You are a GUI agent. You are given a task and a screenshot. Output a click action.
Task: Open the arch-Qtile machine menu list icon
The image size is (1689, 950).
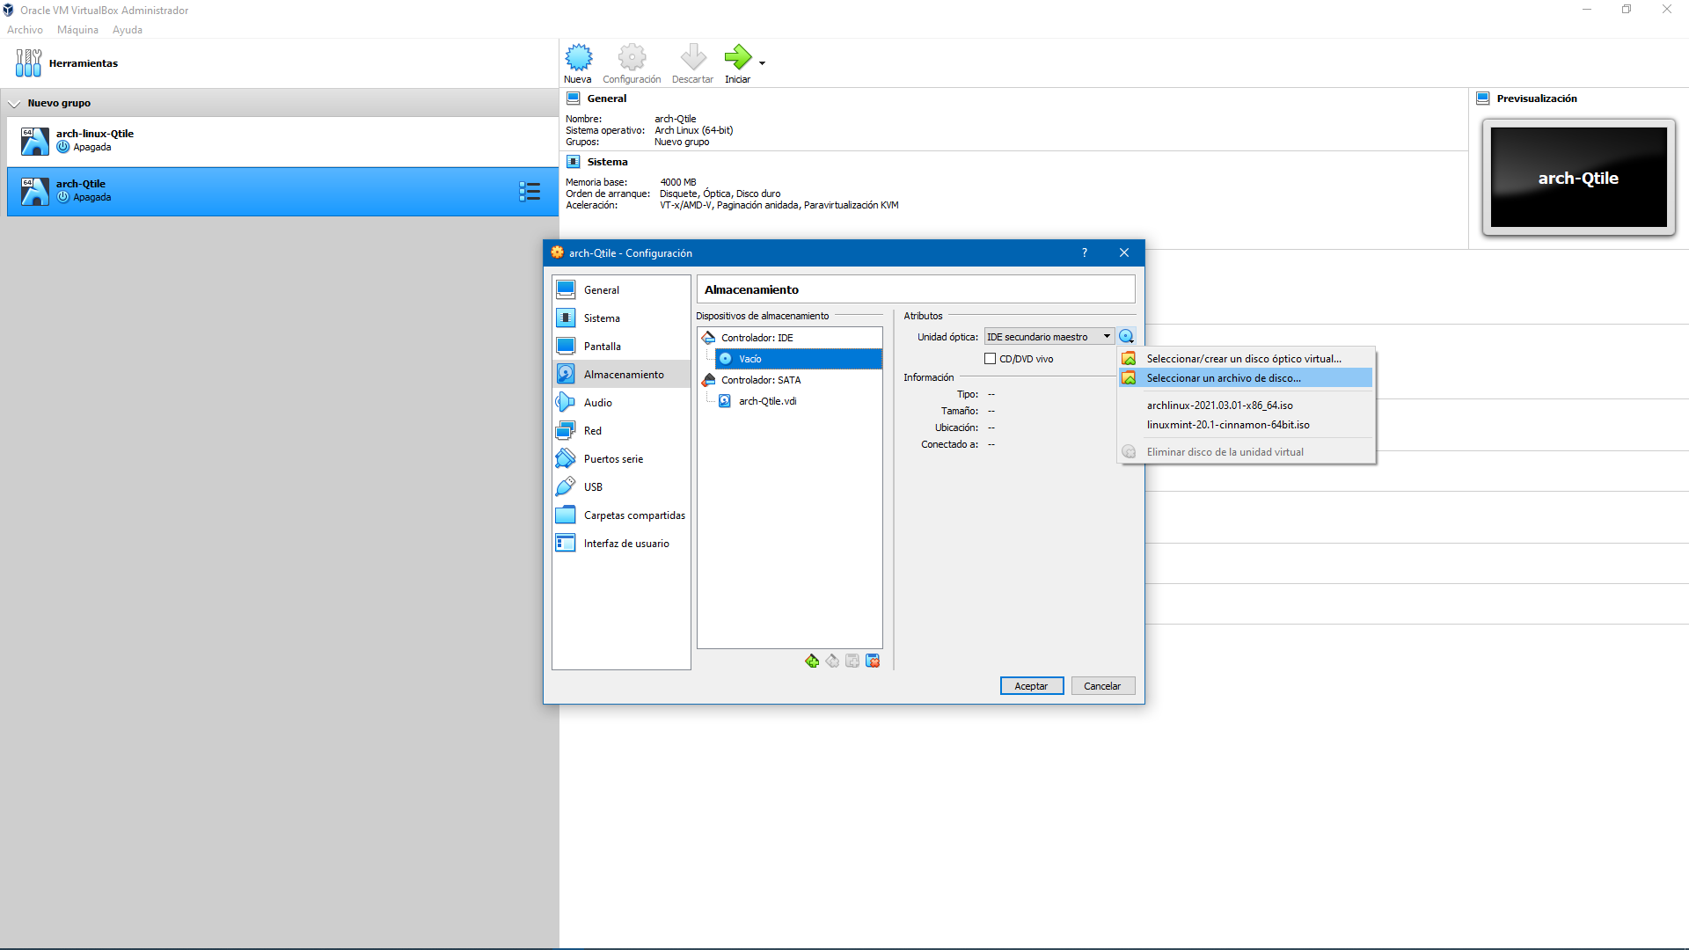click(530, 192)
